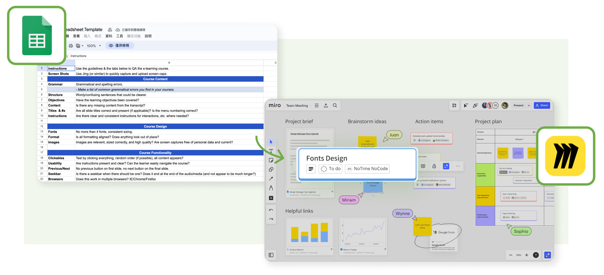Open search in the Miro top bar
The image size is (604, 275).
(x=335, y=106)
